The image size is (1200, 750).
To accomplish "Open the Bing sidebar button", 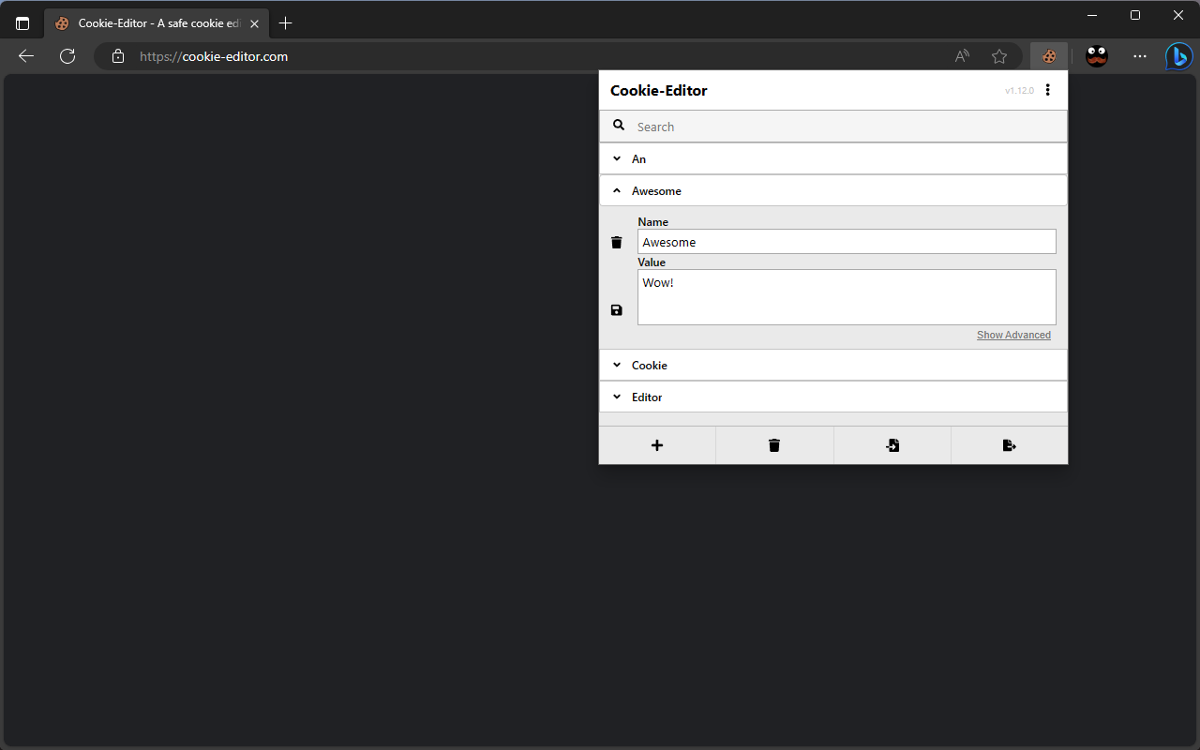I will (1178, 56).
